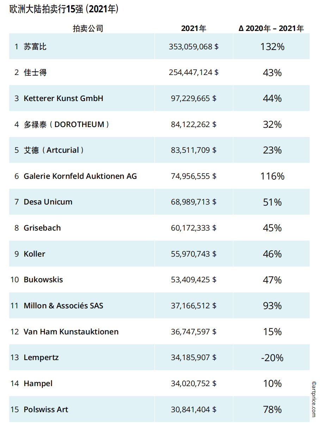Select Ketterer Kunst GmbH in the table
The width and height of the screenshot is (320, 428).
pyautogui.click(x=63, y=98)
